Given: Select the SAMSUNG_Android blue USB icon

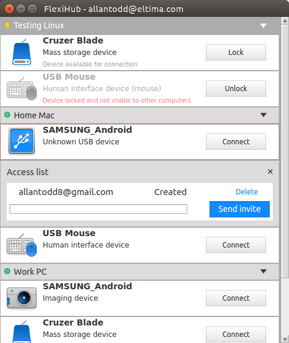Looking at the screenshot, I should pos(22,141).
